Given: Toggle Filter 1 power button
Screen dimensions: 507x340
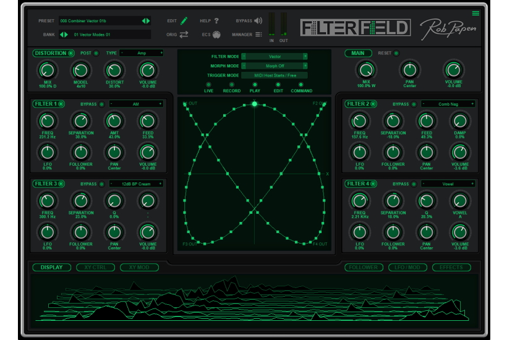Looking at the screenshot, I should point(61,104).
